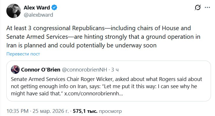Click the main post text about Iran
Viewport: 215px width, 116px height.
click(103, 37)
